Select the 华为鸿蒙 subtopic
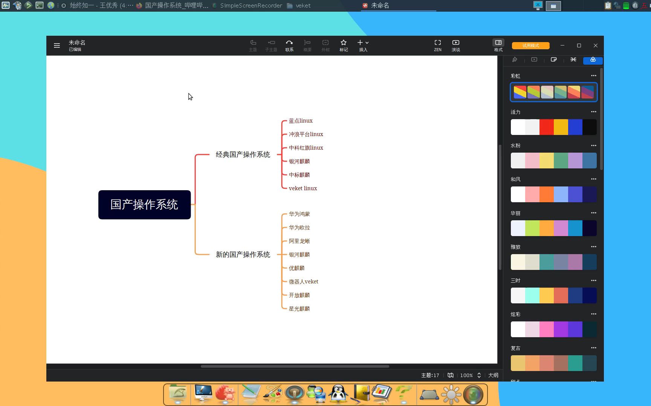Viewport: 651px width, 406px height. pos(300,214)
